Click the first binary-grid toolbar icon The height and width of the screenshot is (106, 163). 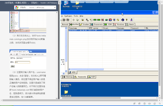tap(64, 20)
